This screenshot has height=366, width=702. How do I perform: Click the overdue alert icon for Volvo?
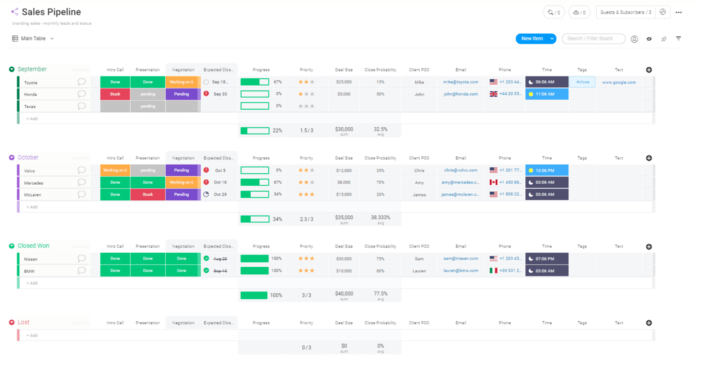tap(206, 170)
